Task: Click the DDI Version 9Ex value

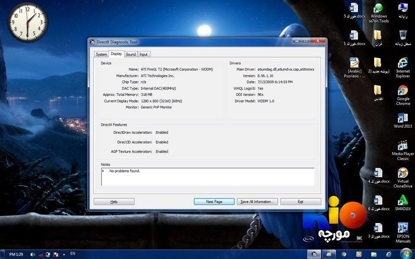Action: tap(260, 95)
